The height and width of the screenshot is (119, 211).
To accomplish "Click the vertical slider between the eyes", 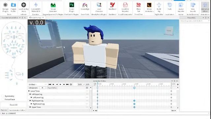I will 14,37.
